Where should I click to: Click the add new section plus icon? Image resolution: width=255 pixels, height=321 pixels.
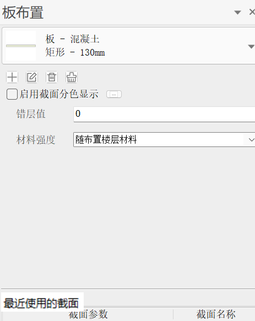(12, 77)
